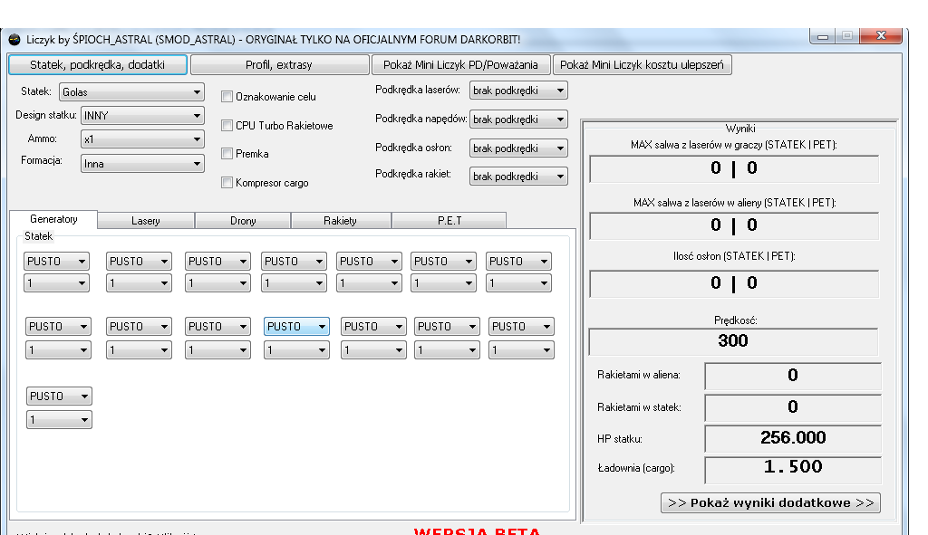
Task: Expand Design statku dropdown showing INNY
Action: point(142,115)
